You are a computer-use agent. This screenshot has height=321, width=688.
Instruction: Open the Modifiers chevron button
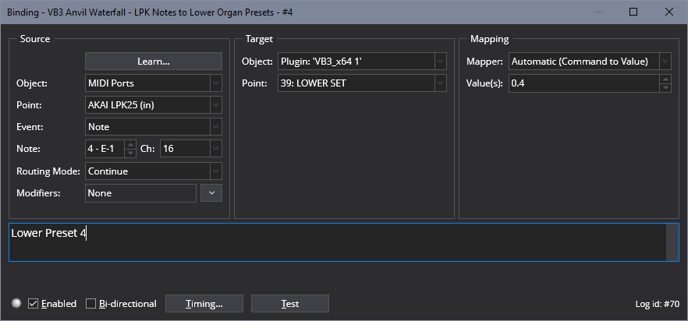click(x=211, y=193)
